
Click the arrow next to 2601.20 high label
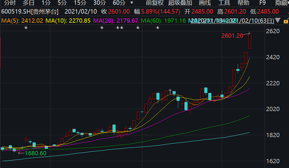point(246,34)
